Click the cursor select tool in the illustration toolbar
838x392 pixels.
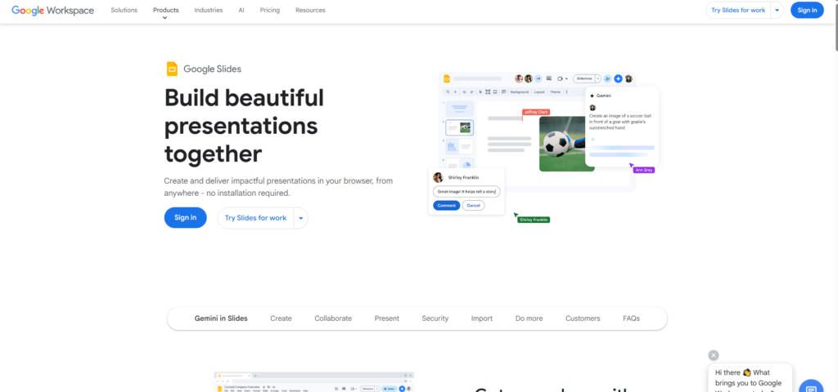click(x=480, y=91)
